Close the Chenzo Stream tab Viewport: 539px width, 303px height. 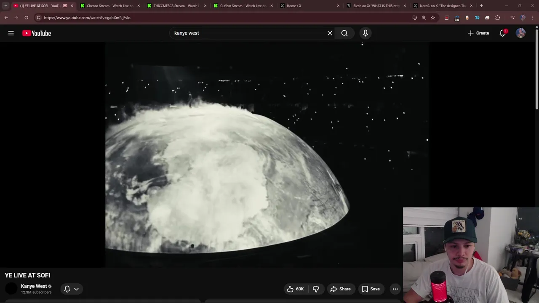[139, 6]
